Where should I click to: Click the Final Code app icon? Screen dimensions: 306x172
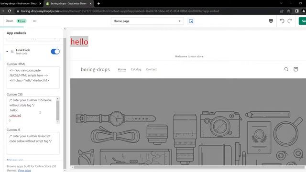click(12, 52)
